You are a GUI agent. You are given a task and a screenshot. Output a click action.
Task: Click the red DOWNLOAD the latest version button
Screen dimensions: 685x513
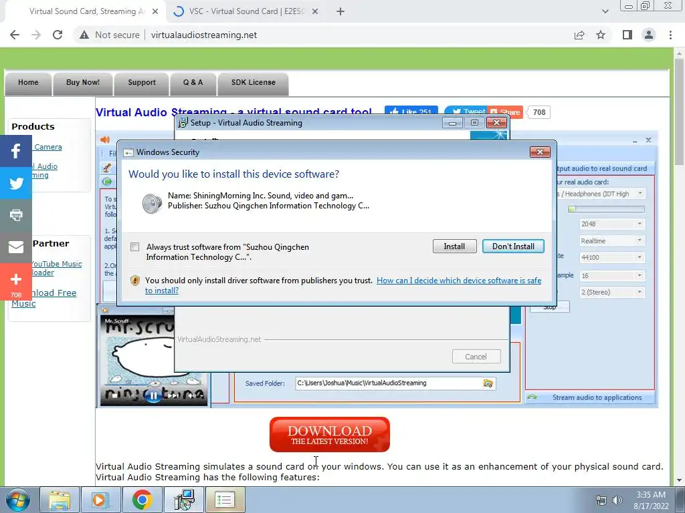tap(330, 434)
